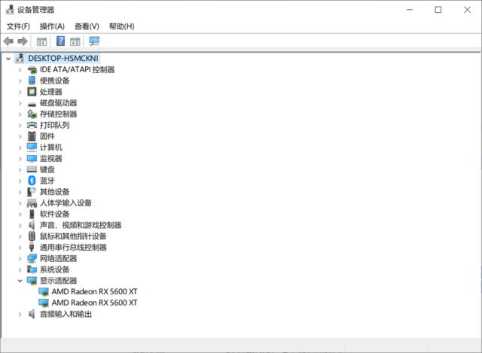Image resolution: width=482 pixels, height=353 pixels.
Task: Expand the 键盘 node
Action: [x=20, y=170]
